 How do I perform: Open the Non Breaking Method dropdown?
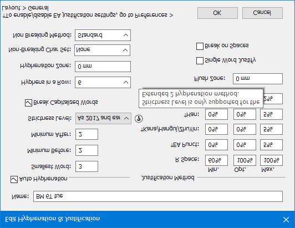click(103, 35)
